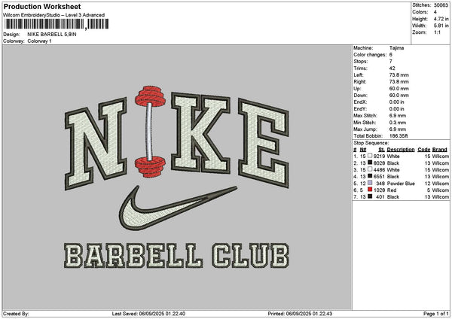This screenshot has width=452, height=319.
Task: Click the Page 1 of 1 indicator
Action: tap(436, 314)
